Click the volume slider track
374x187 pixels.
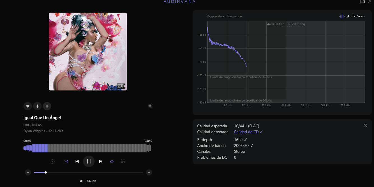click(x=89, y=172)
